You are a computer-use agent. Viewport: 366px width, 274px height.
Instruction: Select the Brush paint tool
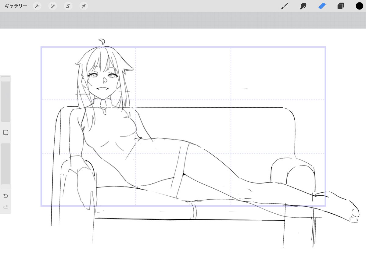tap(284, 6)
